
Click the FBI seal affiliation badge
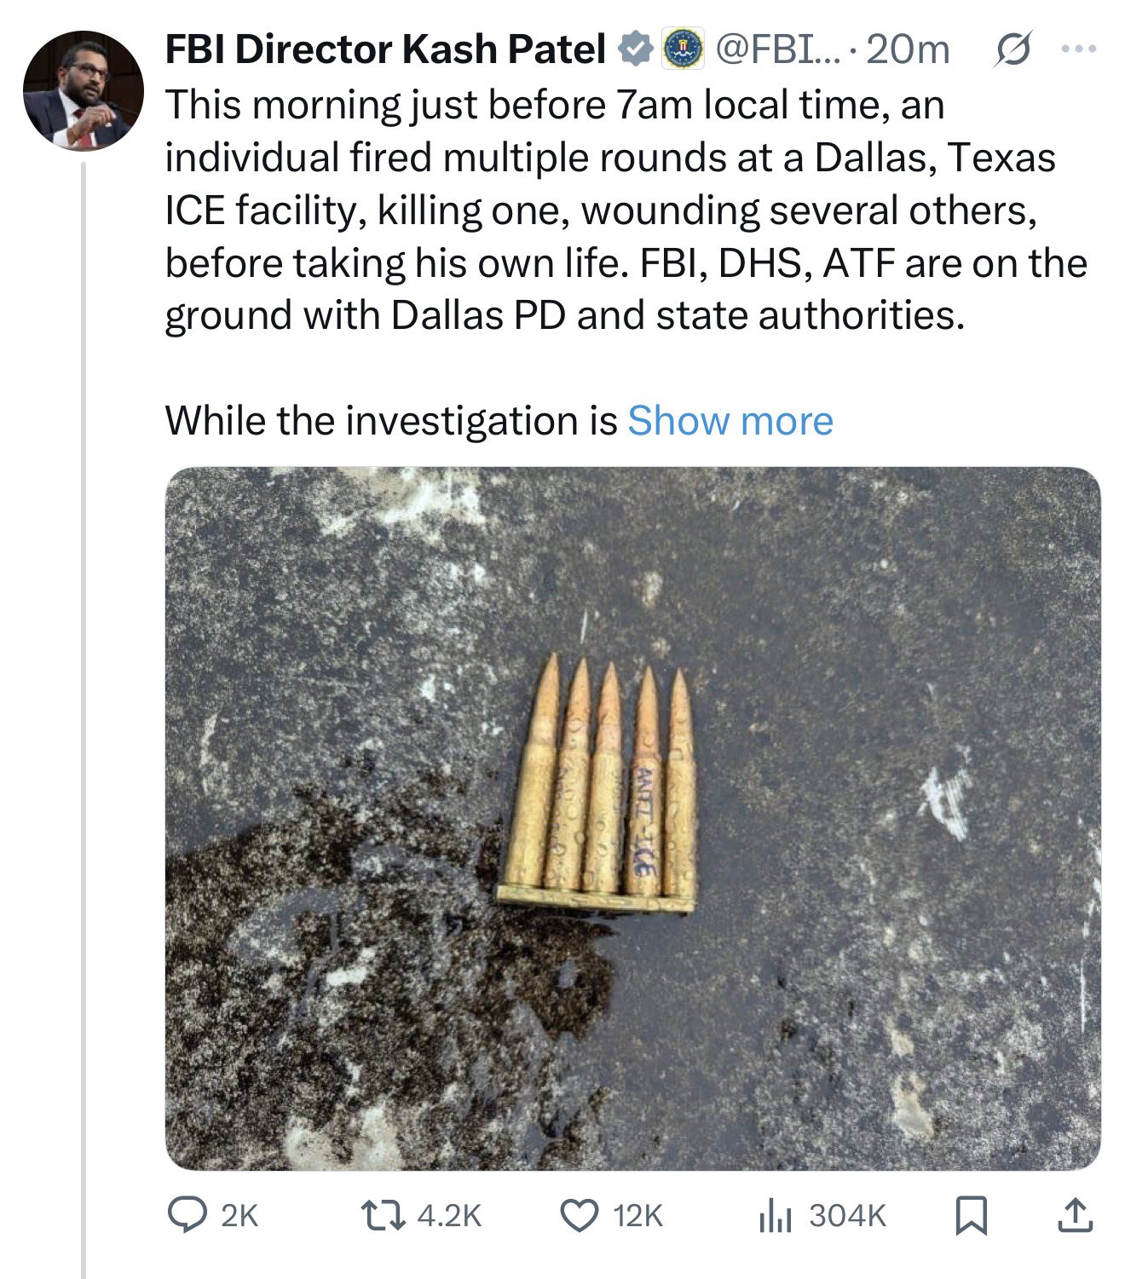tap(684, 49)
